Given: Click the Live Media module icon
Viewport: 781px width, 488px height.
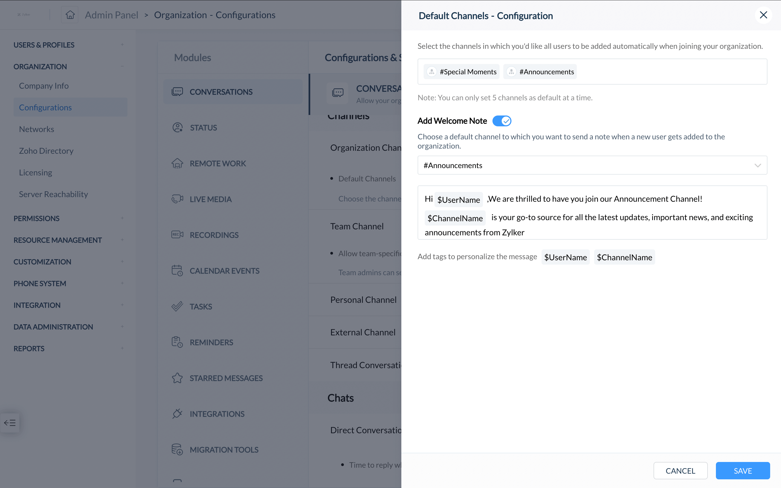Looking at the screenshot, I should point(177,198).
